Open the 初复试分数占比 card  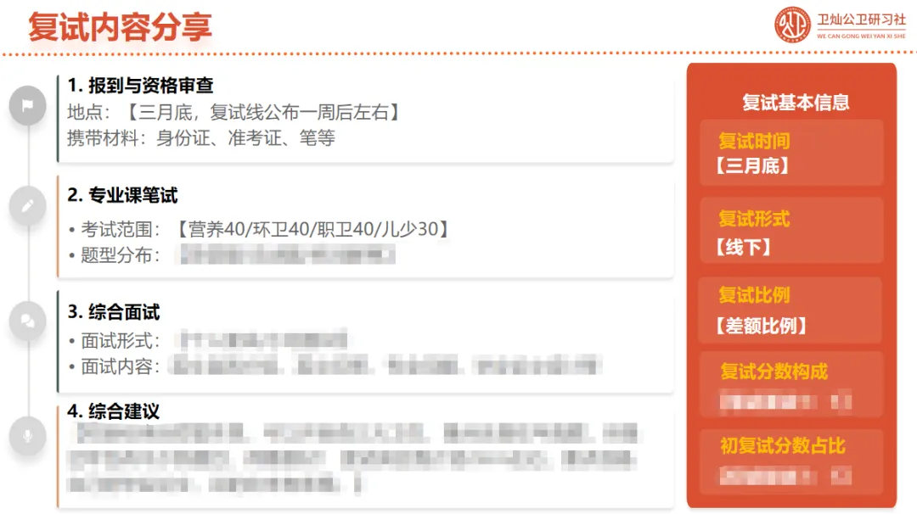pyautogui.click(x=791, y=461)
